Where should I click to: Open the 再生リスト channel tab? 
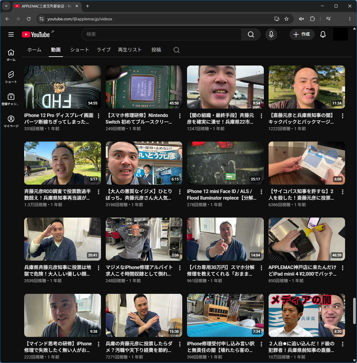tap(130, 50)
